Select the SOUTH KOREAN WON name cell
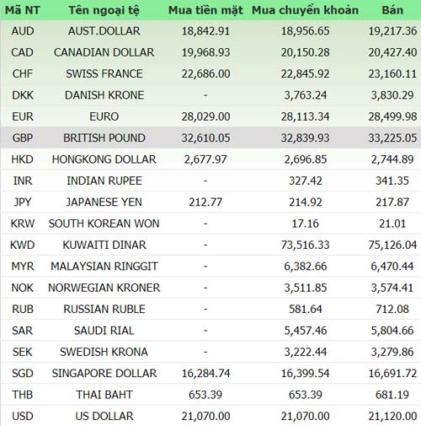 [104, 224]
